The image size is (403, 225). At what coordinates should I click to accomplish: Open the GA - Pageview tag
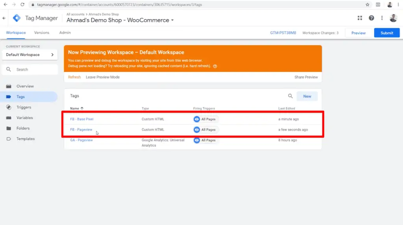(x=81, y=140)
